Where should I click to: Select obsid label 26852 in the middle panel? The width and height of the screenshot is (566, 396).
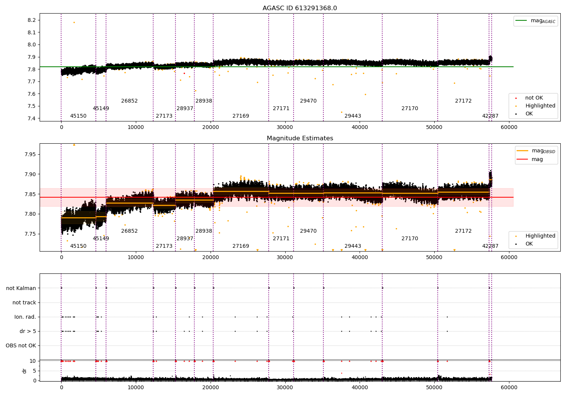click(129, 231)
